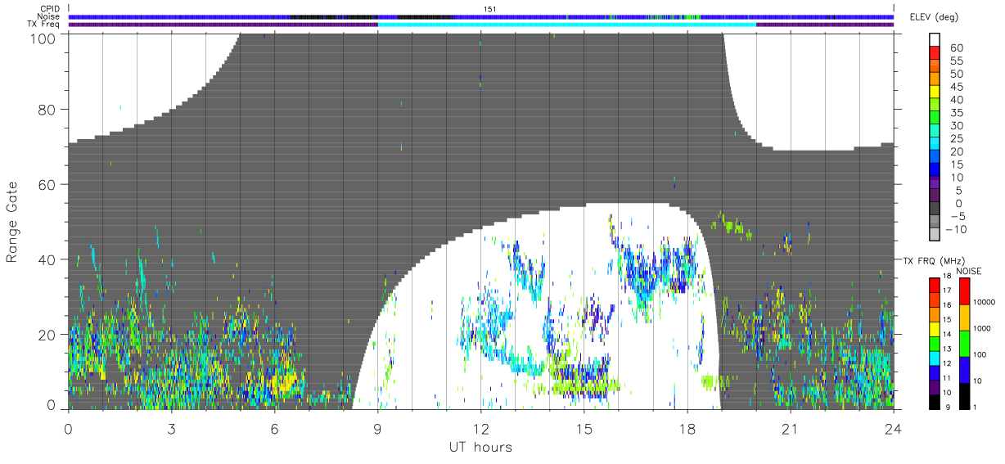Click the "17" label on the TX FRQ scale
1005x464 pixels.
click(949, 291)
